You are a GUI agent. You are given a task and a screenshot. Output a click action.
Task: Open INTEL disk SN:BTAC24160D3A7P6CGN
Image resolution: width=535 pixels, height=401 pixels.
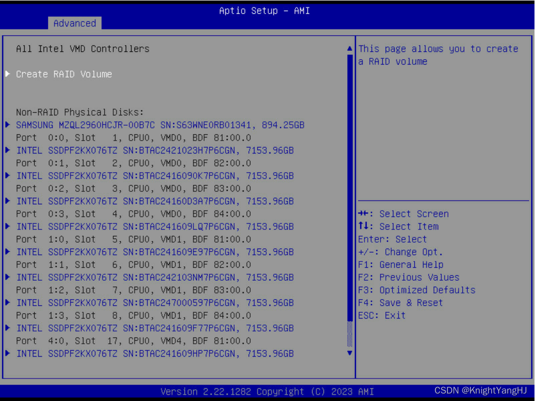(x=155, y=201)
